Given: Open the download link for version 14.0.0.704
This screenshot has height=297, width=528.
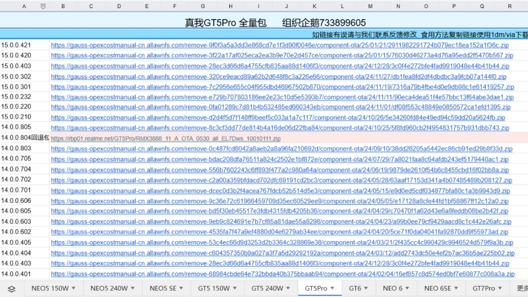Looking at the screenshot, I should click(280, 170).
